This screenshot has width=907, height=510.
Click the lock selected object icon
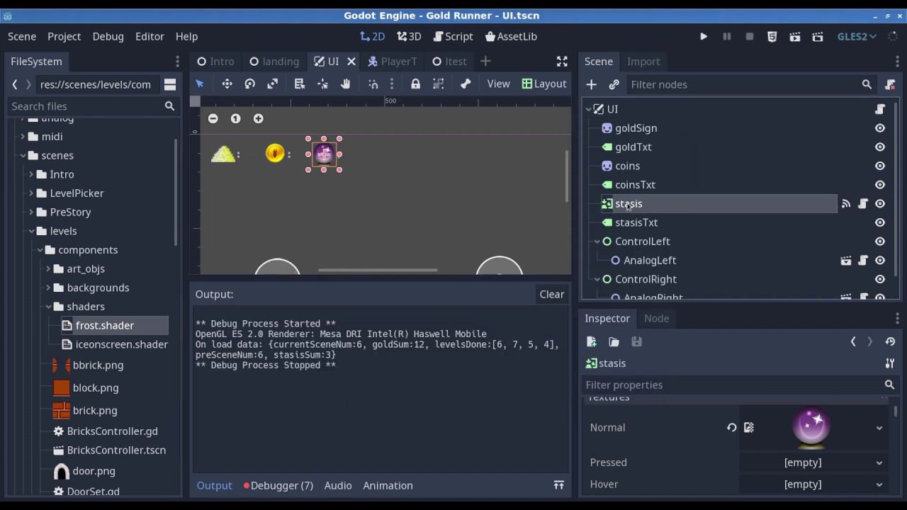pyautogui.click(x=415, y=84)
